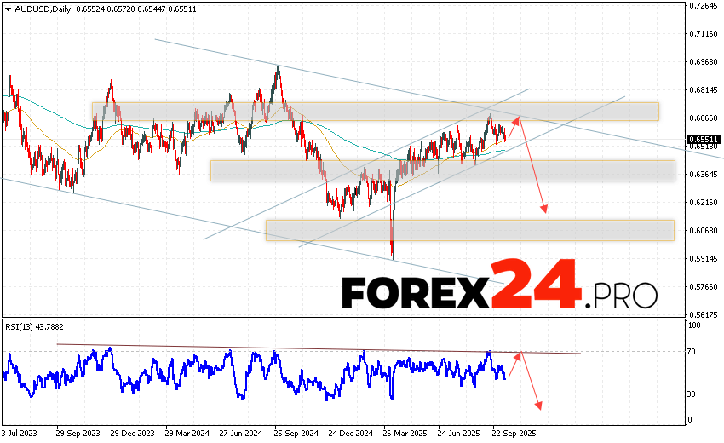
Task: Select the RSI(13) 43.7882 indicator label
Action: pos(36,327)
